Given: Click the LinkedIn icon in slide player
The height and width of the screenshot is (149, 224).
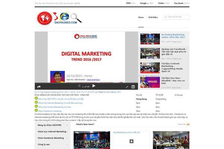Looking at the screenshot, I should (x=133, y=87).
